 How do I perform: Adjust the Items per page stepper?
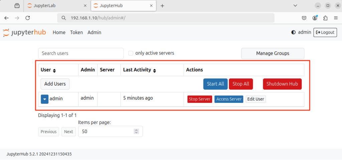(x=136, y=132)
